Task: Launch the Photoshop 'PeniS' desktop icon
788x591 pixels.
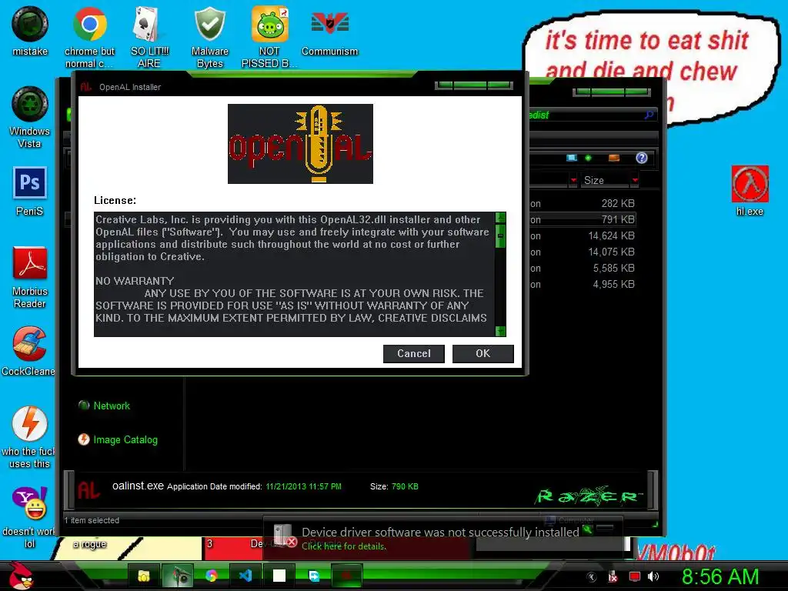Action: pos(30,191)
